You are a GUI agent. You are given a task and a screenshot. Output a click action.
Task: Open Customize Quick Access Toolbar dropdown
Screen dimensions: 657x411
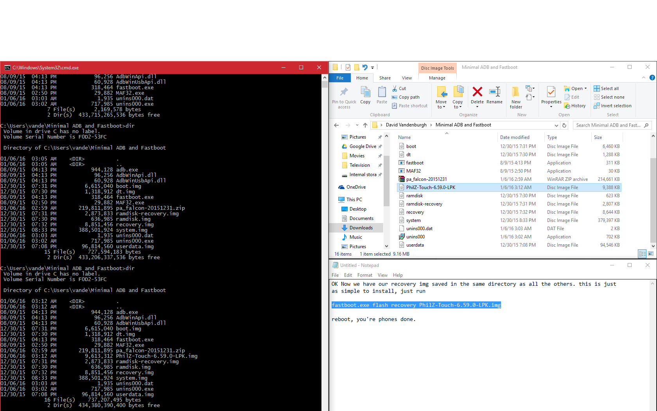[x=372, y=67]
